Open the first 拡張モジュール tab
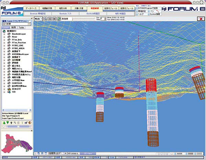 [x=111, y=8]
